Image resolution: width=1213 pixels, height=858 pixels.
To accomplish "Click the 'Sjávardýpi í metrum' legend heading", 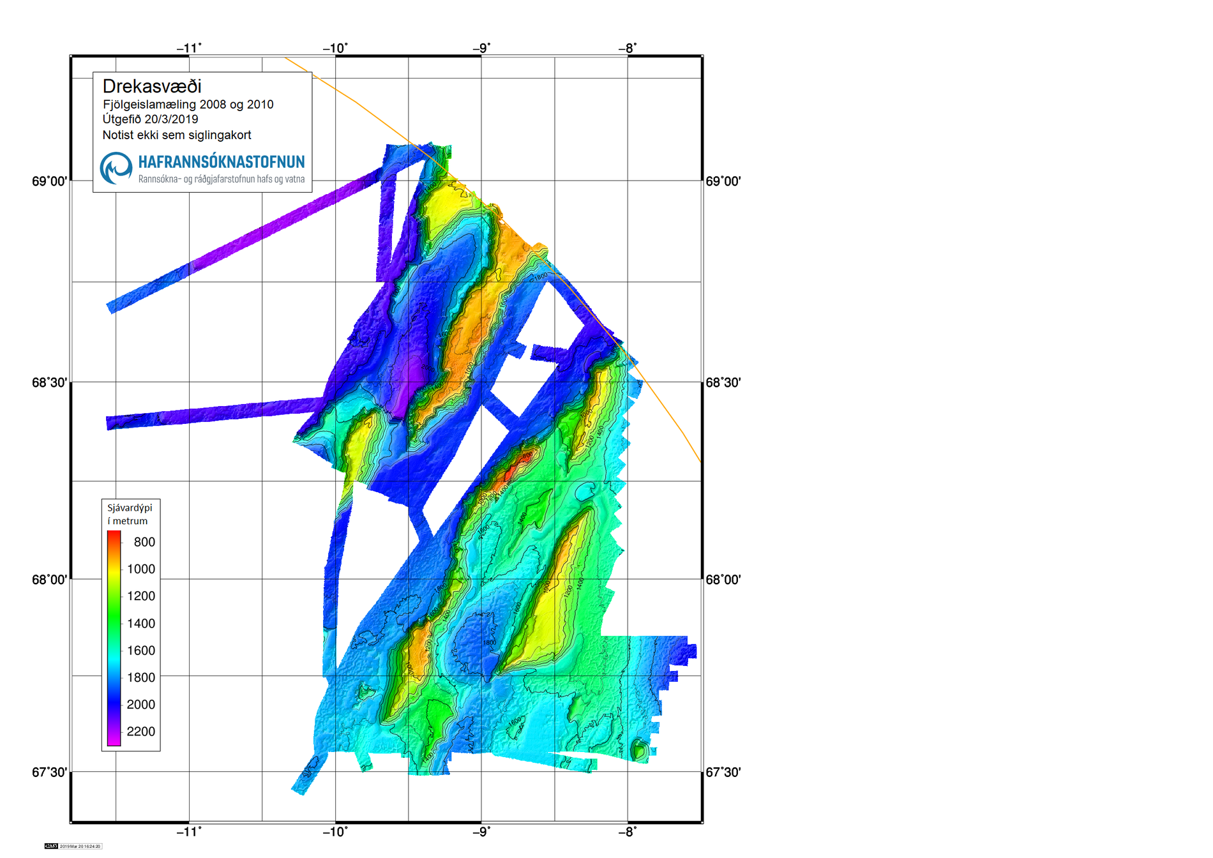I will coord(130,514).
